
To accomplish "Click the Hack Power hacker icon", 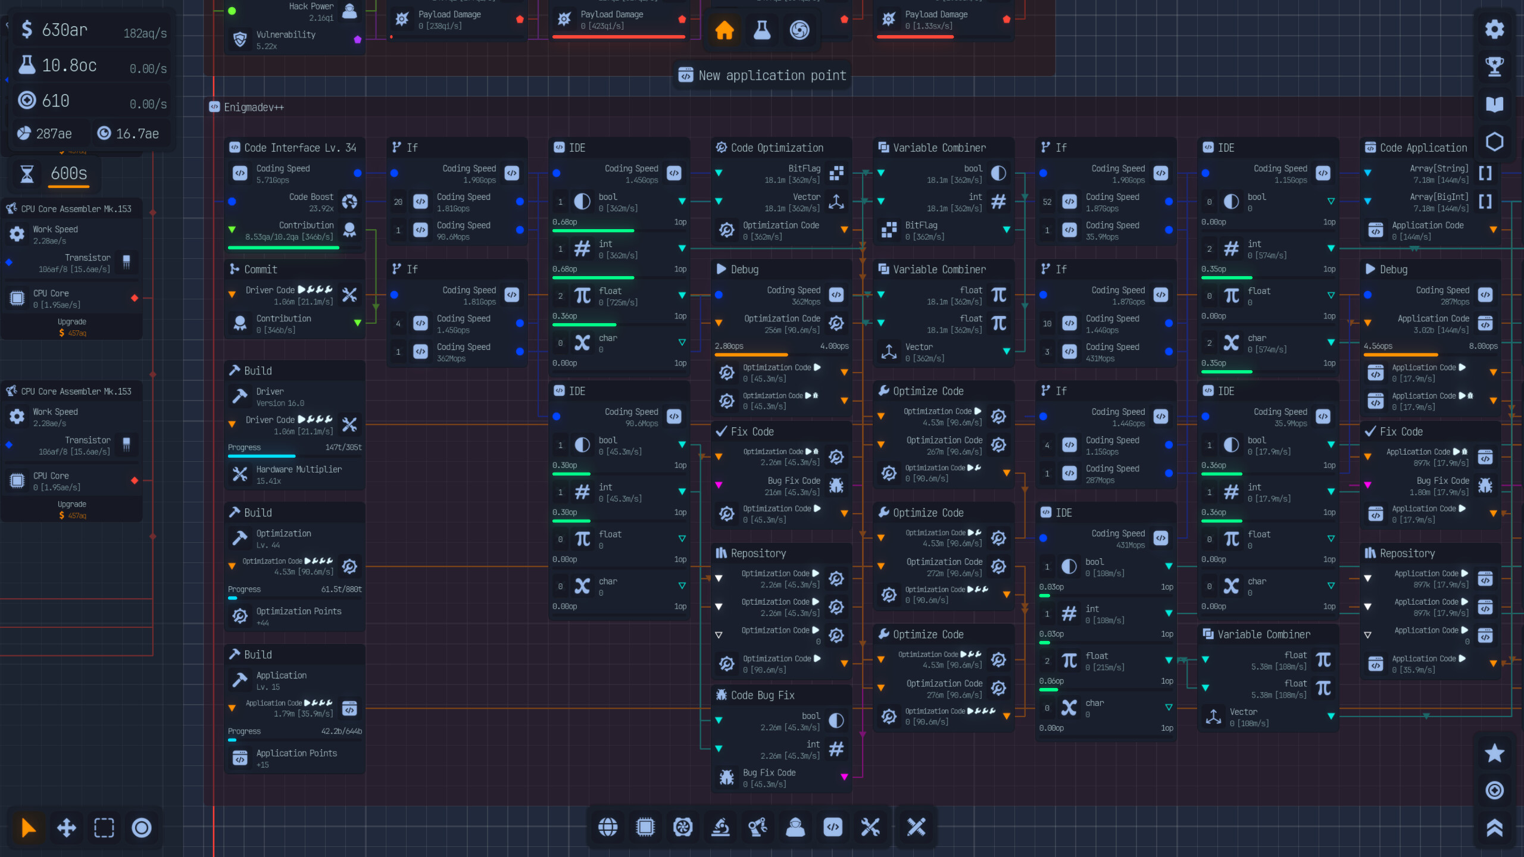I will tap(349, 11).
